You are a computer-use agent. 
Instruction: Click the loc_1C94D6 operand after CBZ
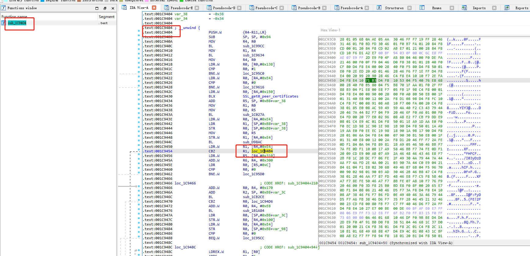point(262,201)
